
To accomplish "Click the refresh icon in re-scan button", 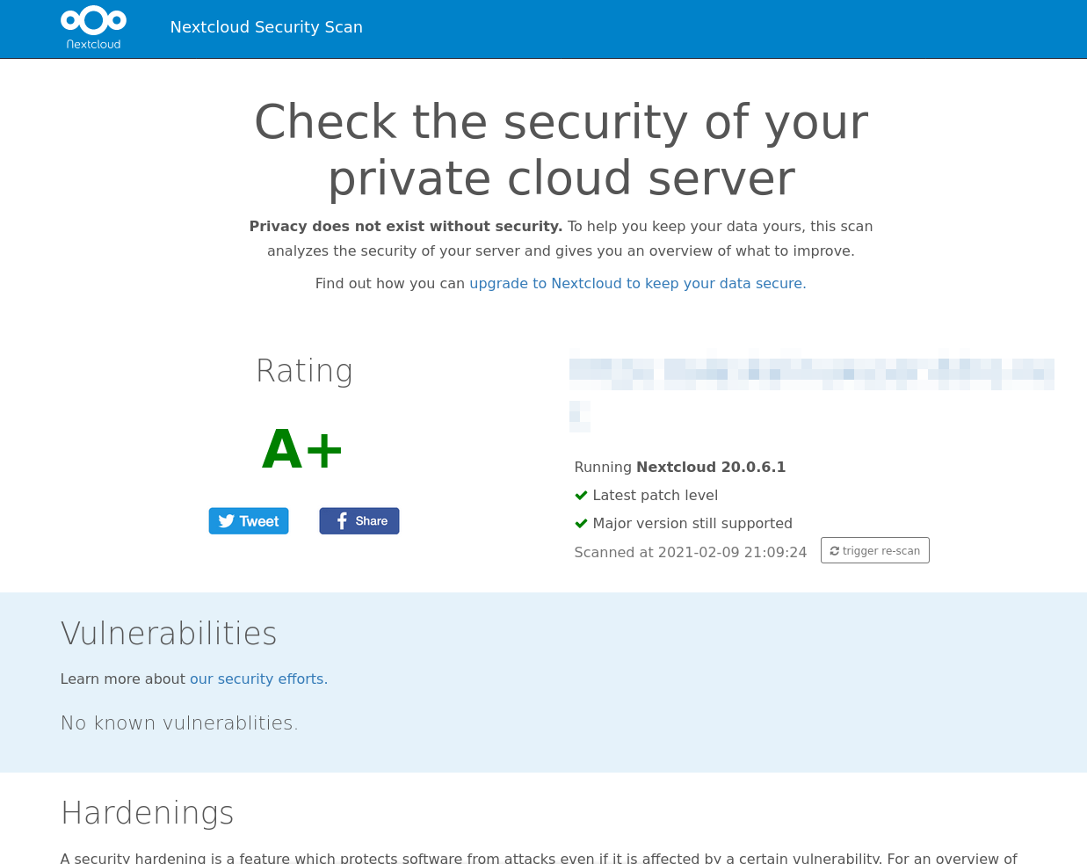I will tap(834, 551).
